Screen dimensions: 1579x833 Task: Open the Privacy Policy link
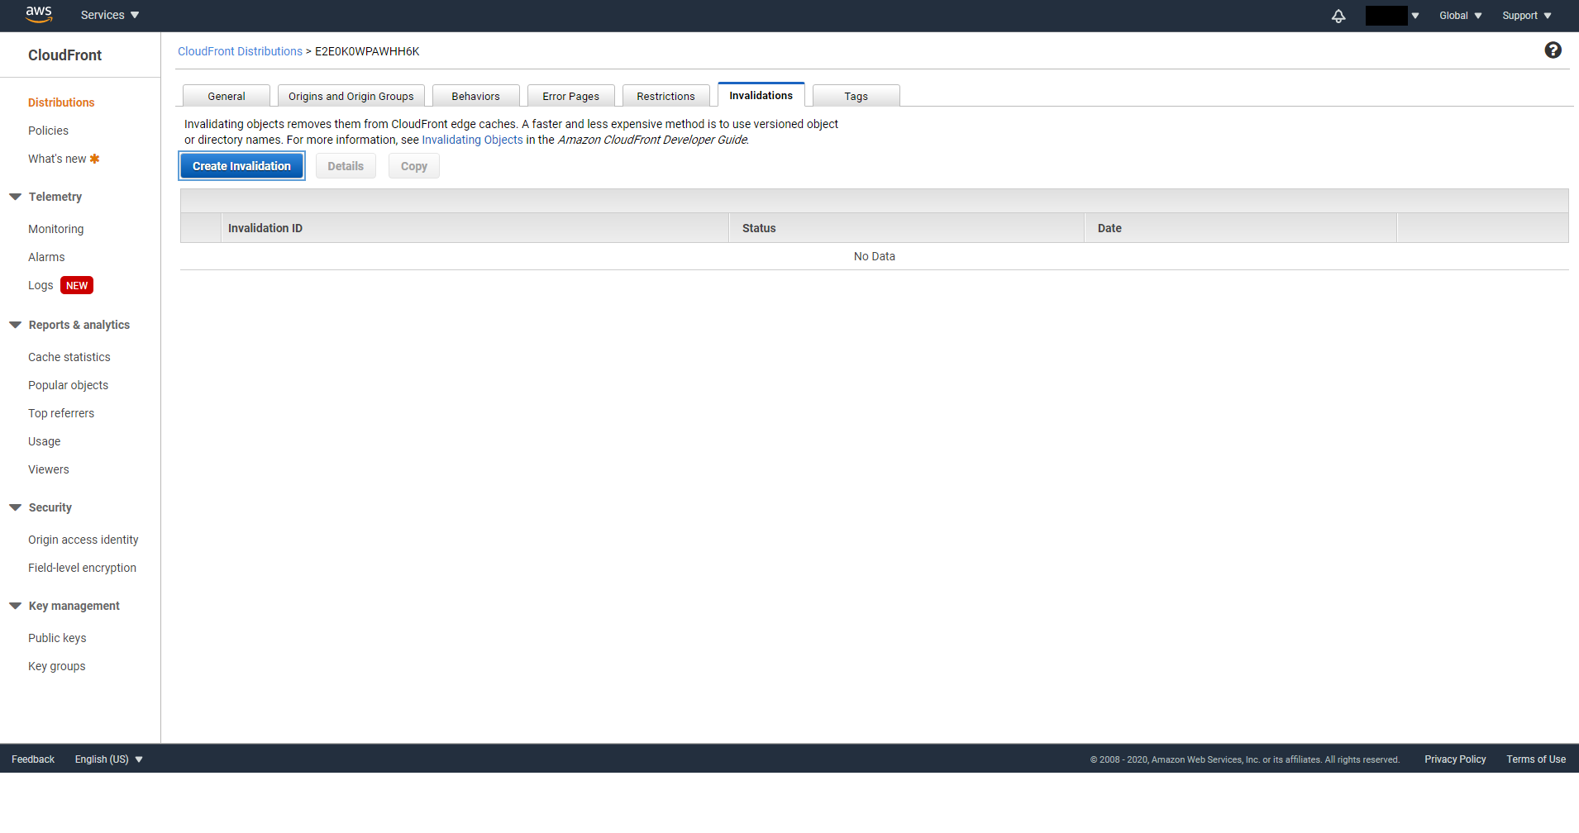1455,759
